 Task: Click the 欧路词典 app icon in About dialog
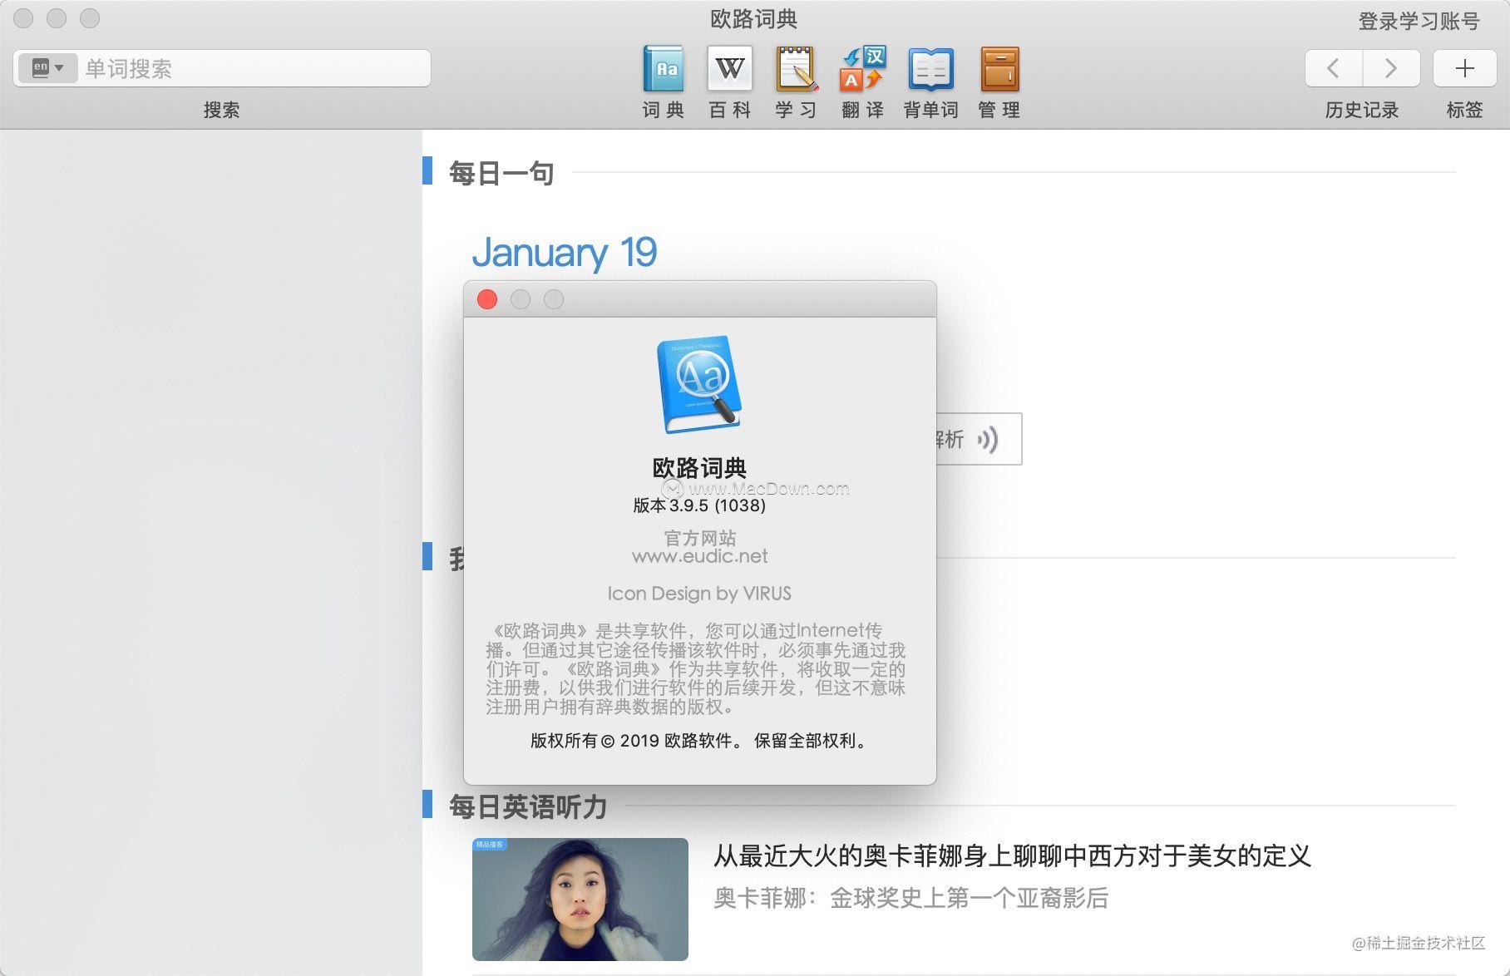699,384
